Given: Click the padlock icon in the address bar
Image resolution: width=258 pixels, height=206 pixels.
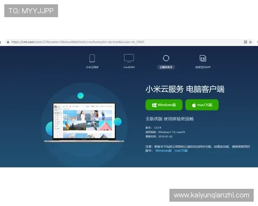Looking at the screenshot, I should point(8,42).
